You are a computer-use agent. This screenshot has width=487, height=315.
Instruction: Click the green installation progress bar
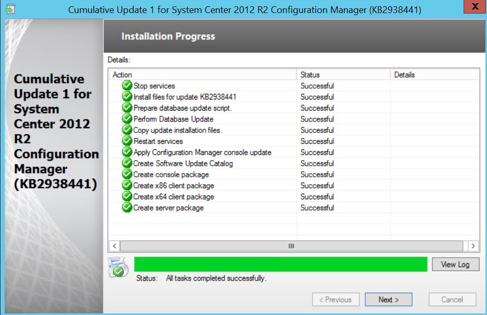click(x=281, y=264)
